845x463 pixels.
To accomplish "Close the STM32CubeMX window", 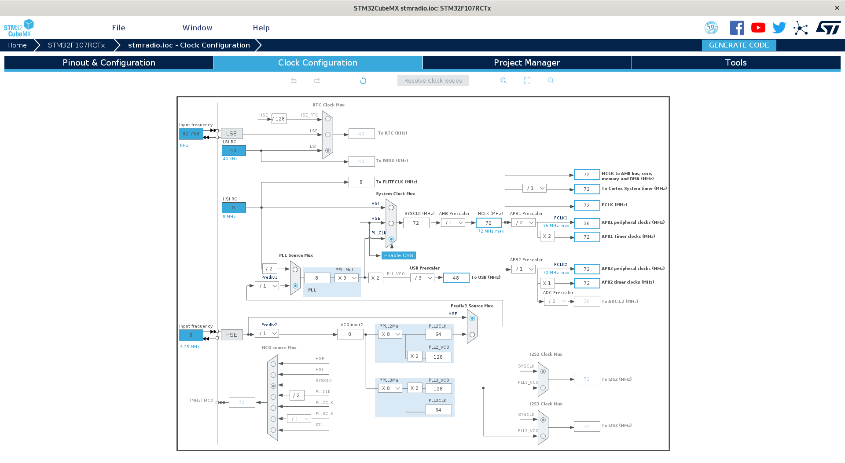I will (x=837, y=8).
